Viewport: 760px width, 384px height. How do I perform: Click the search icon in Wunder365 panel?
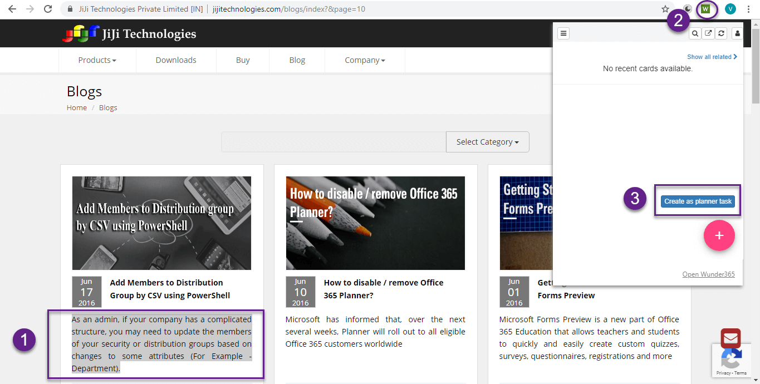(x=695, y=33)
